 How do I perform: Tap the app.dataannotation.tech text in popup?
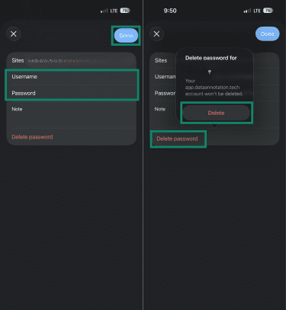click(x=212, y=88)
